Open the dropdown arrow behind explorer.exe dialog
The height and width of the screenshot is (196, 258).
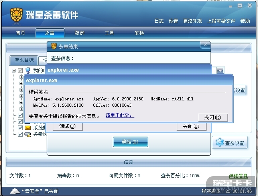coord(221,71)
